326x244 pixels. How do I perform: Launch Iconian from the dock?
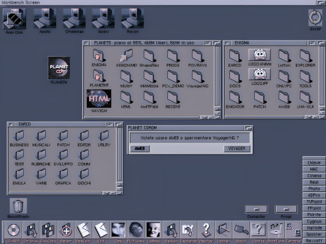(x=224, y=230)
